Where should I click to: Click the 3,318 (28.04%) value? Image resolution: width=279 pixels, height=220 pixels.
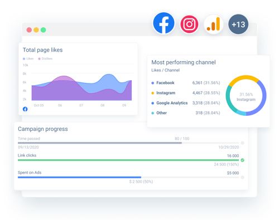tap(206, 103)
